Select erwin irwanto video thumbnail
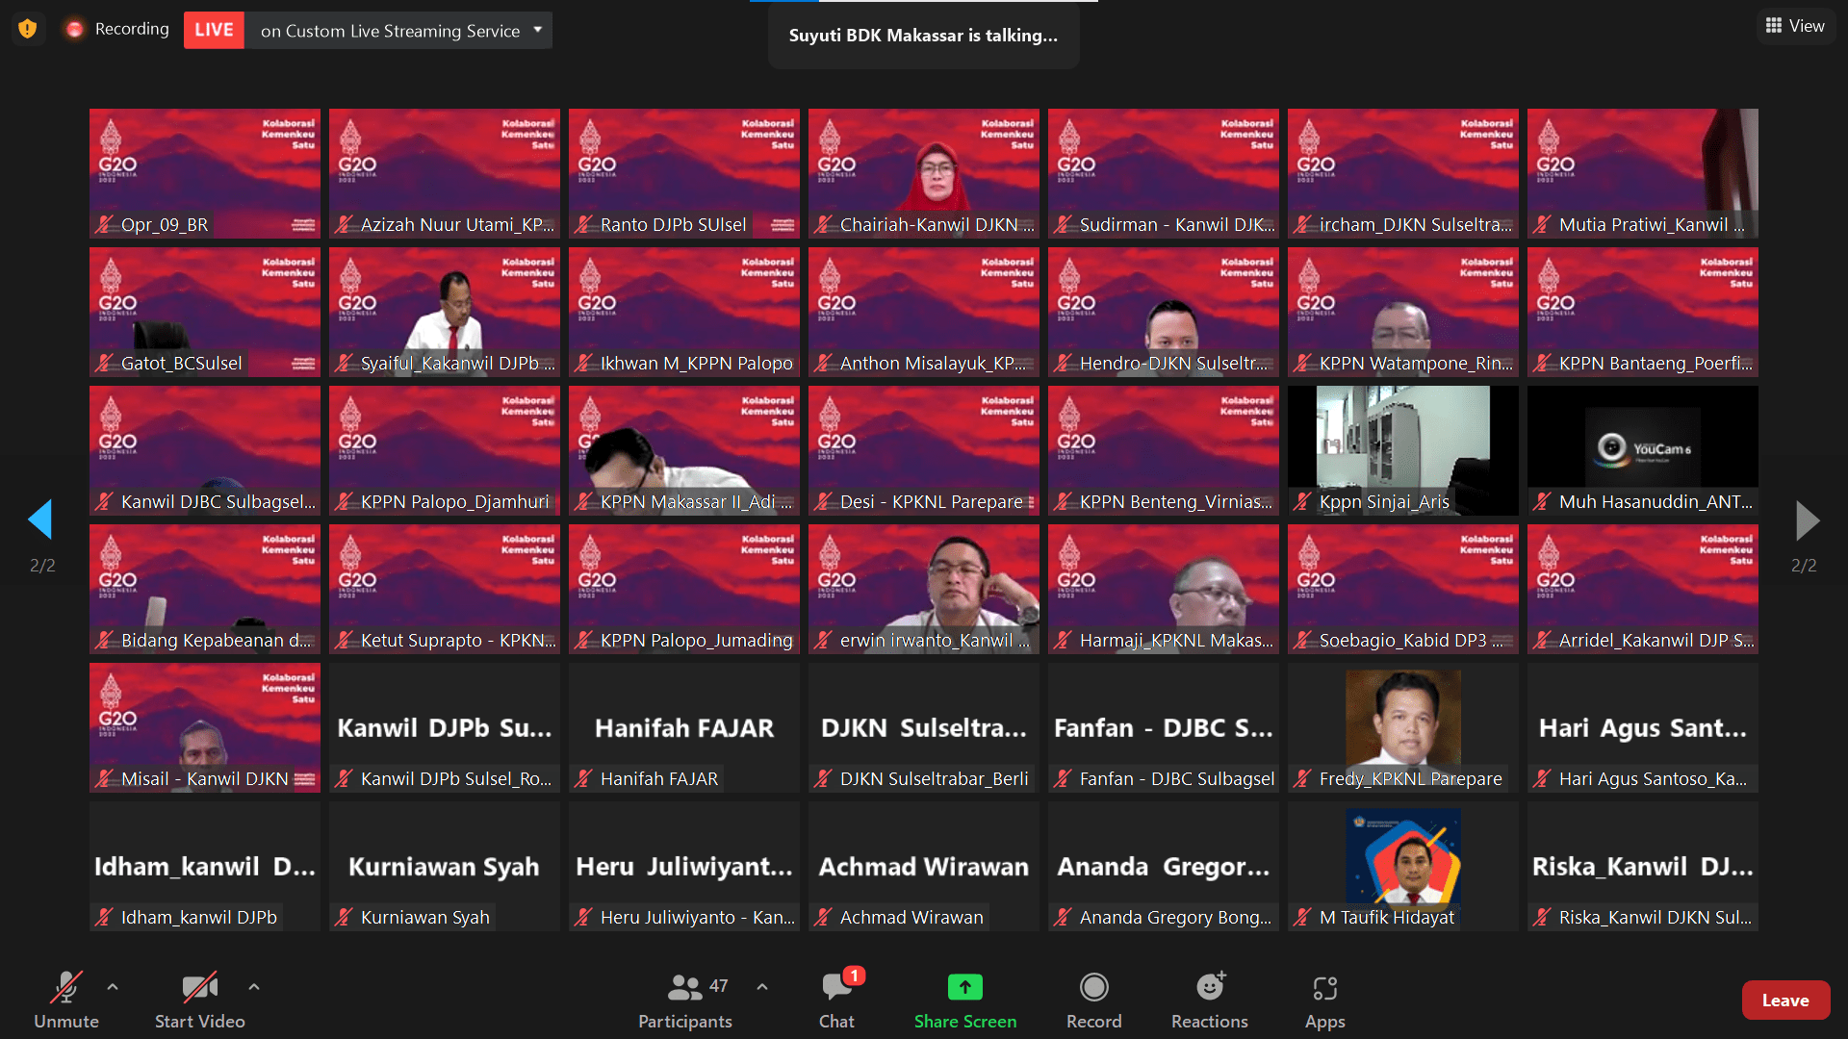This screenshot has height=1039, width=1848. 923,588
